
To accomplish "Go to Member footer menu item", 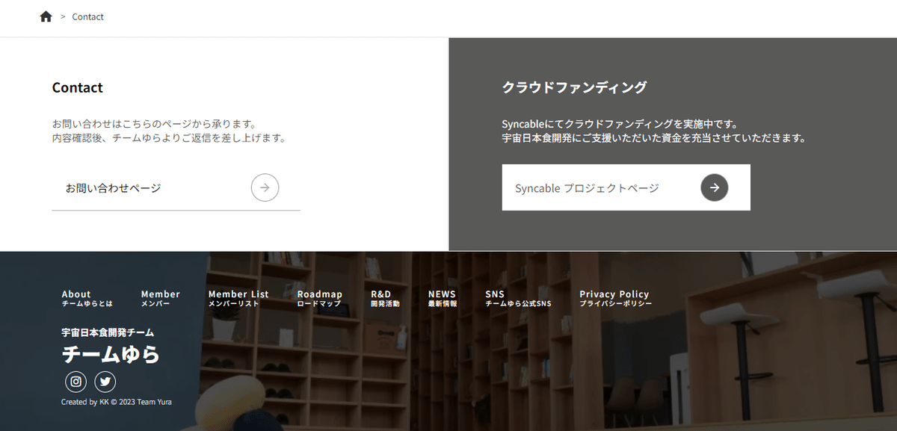I will point(160,298).
